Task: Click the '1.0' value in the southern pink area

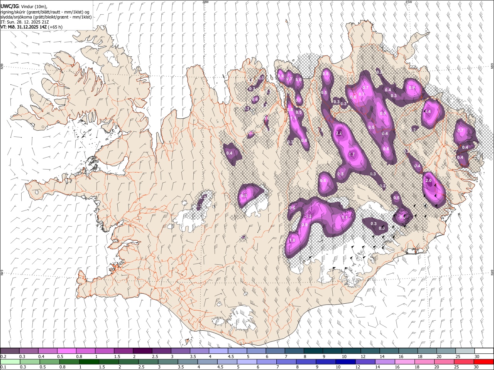Action: [292, 240]
